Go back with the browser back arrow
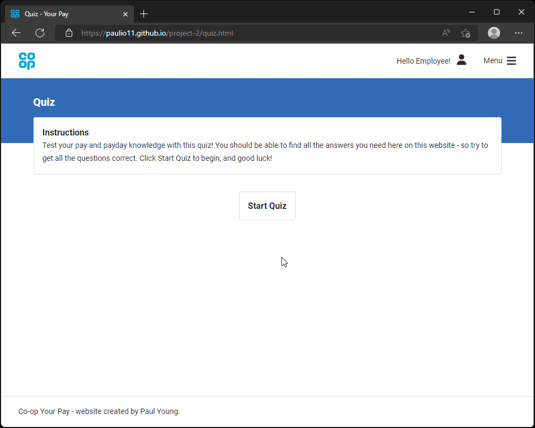 tap(16, 33)
